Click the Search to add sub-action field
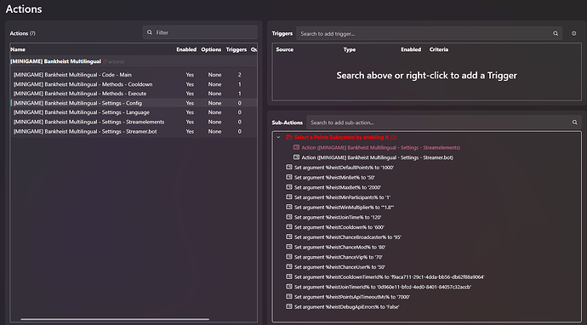587x325 pixels. [x=443, y=123]
